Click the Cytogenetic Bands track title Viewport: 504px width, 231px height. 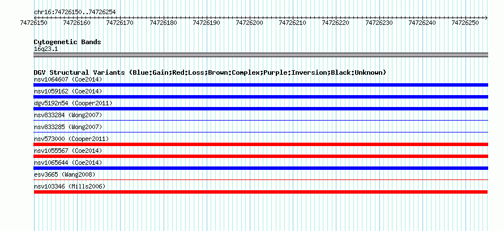click(67, 42)
